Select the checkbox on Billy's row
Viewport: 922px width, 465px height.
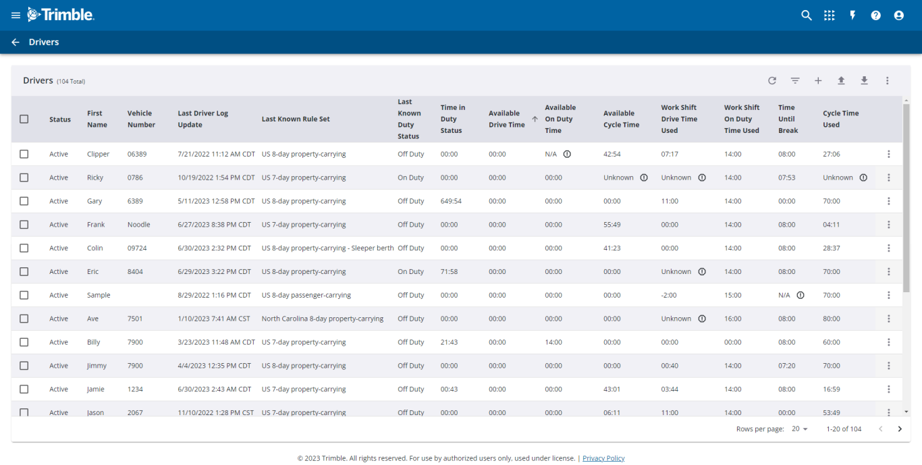[24, 341]
